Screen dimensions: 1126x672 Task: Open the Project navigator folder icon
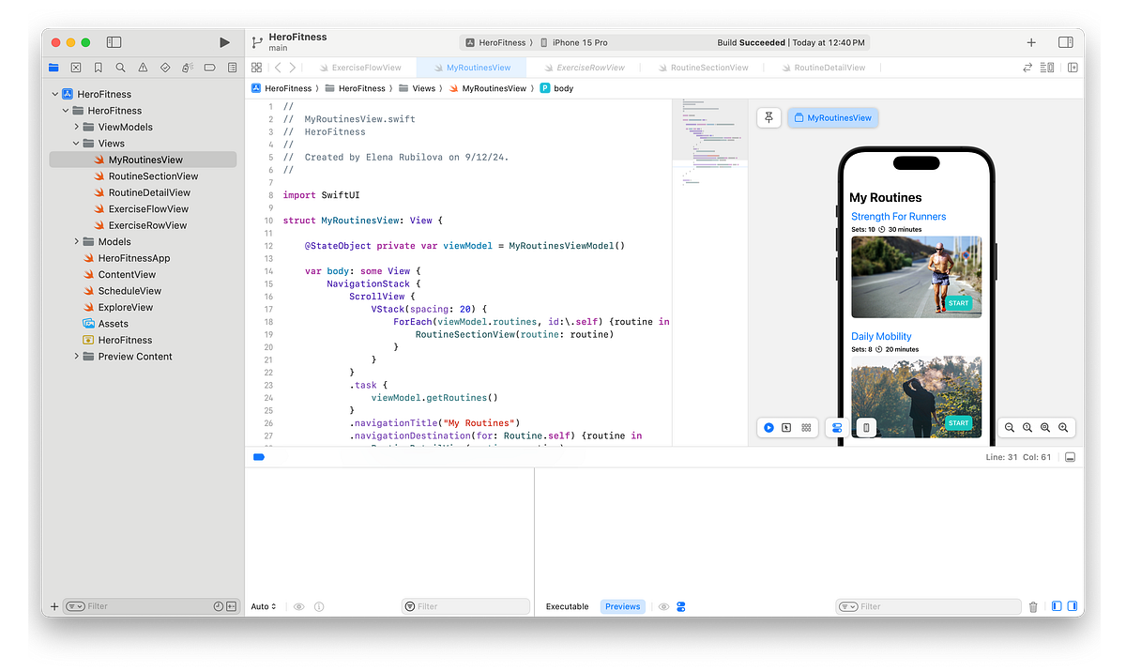pos(53,67)
